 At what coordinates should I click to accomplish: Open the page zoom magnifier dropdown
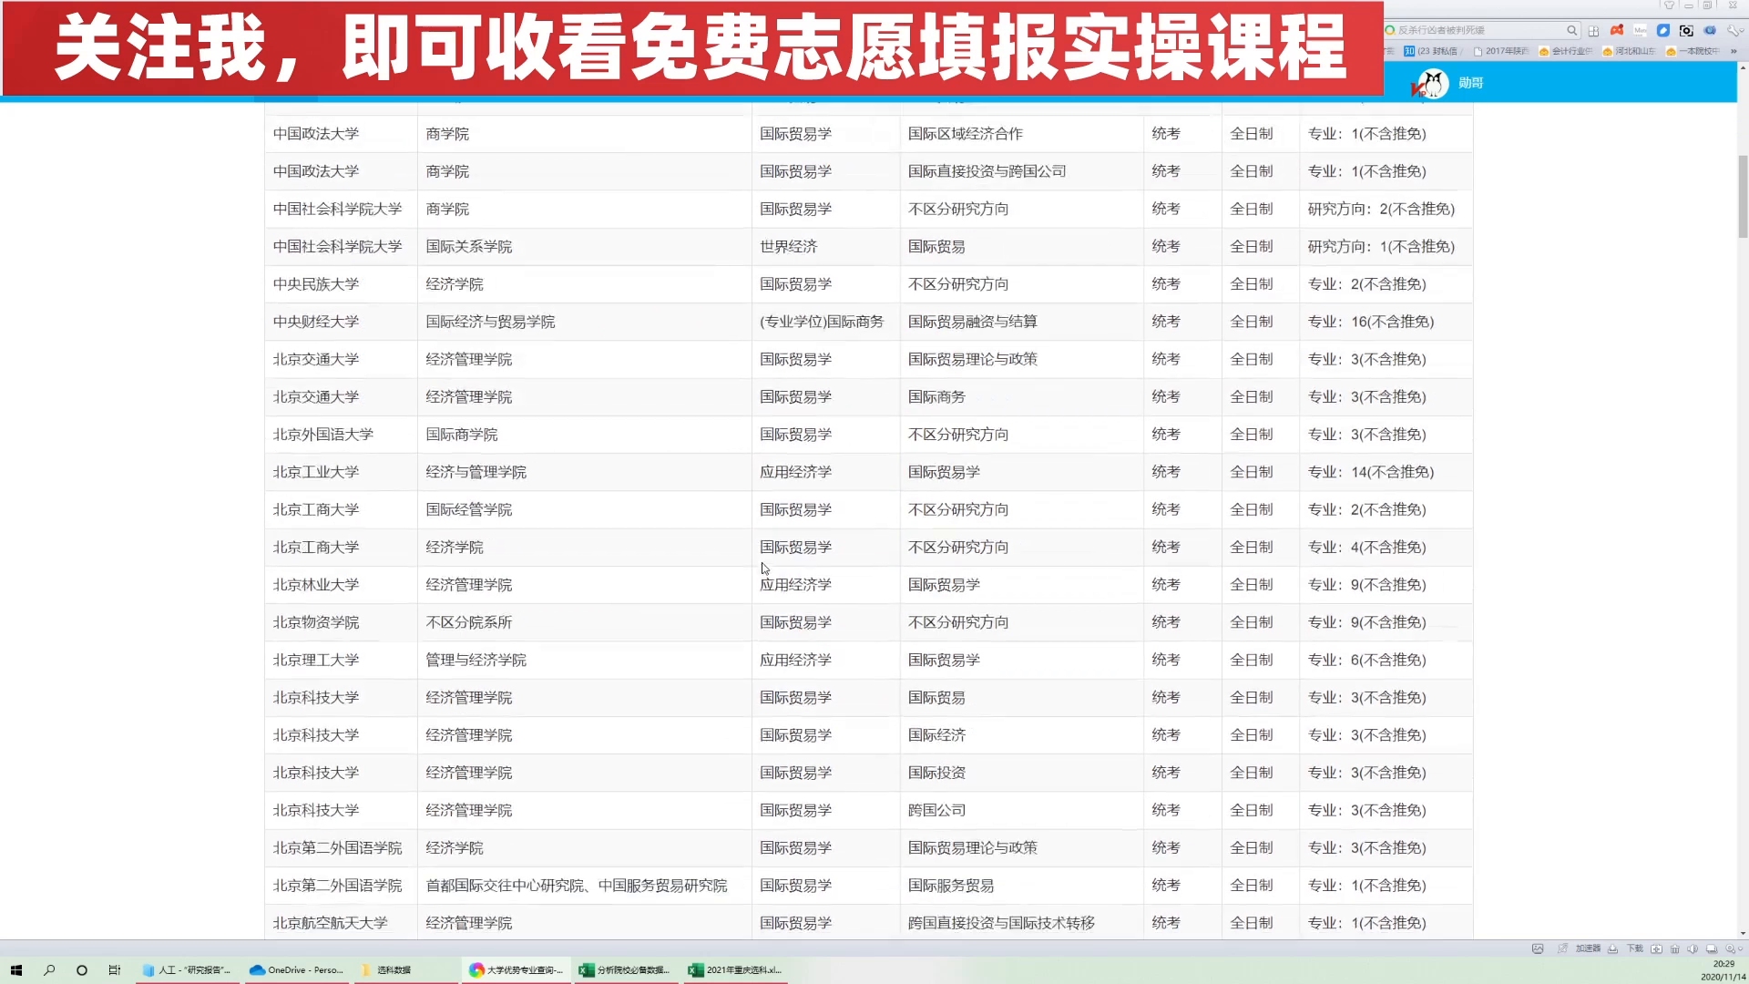tap(1734, 948)
